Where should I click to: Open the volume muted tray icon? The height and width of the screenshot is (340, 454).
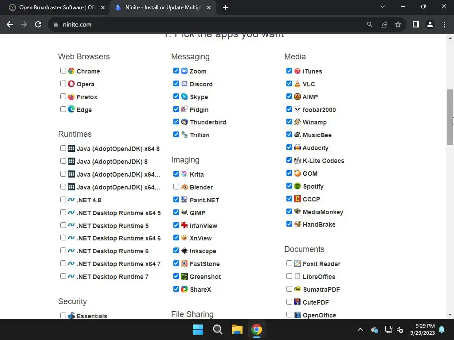point(400,329)
